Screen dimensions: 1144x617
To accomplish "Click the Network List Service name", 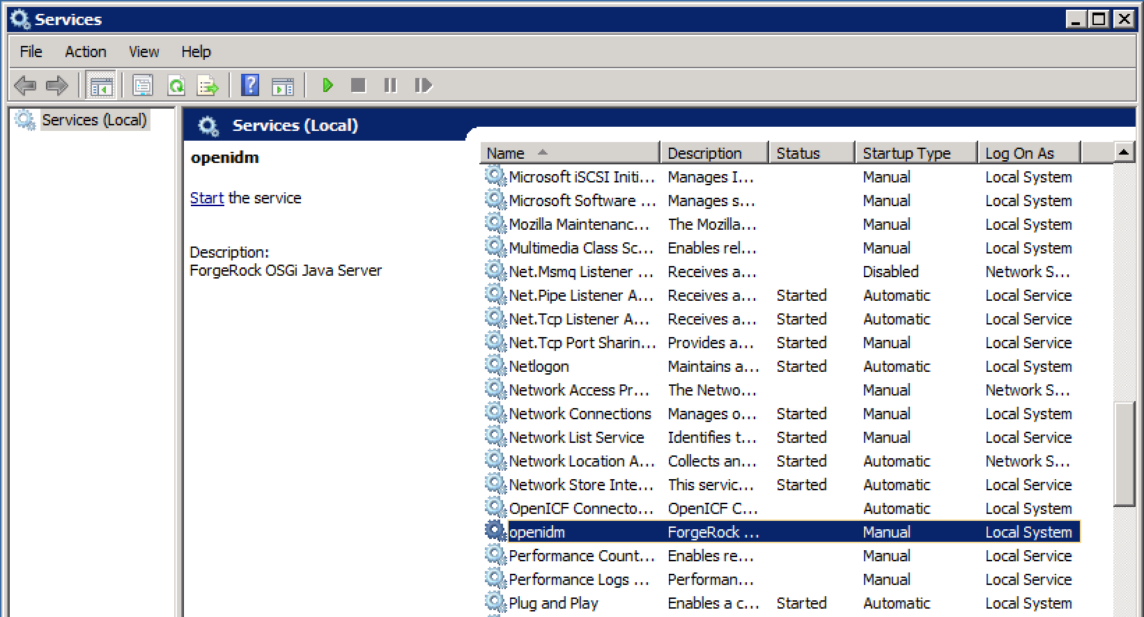I will point(577,437).
